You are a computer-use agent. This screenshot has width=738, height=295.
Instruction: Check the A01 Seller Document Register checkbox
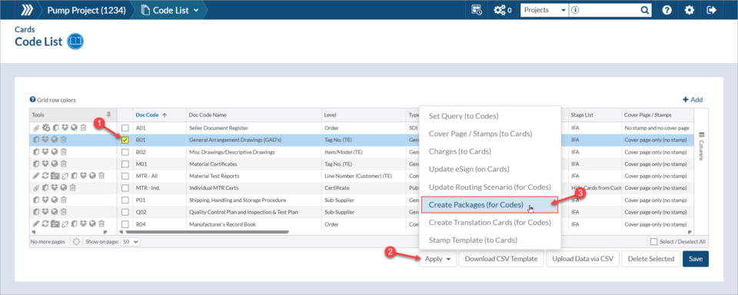[x=125, y=128]
